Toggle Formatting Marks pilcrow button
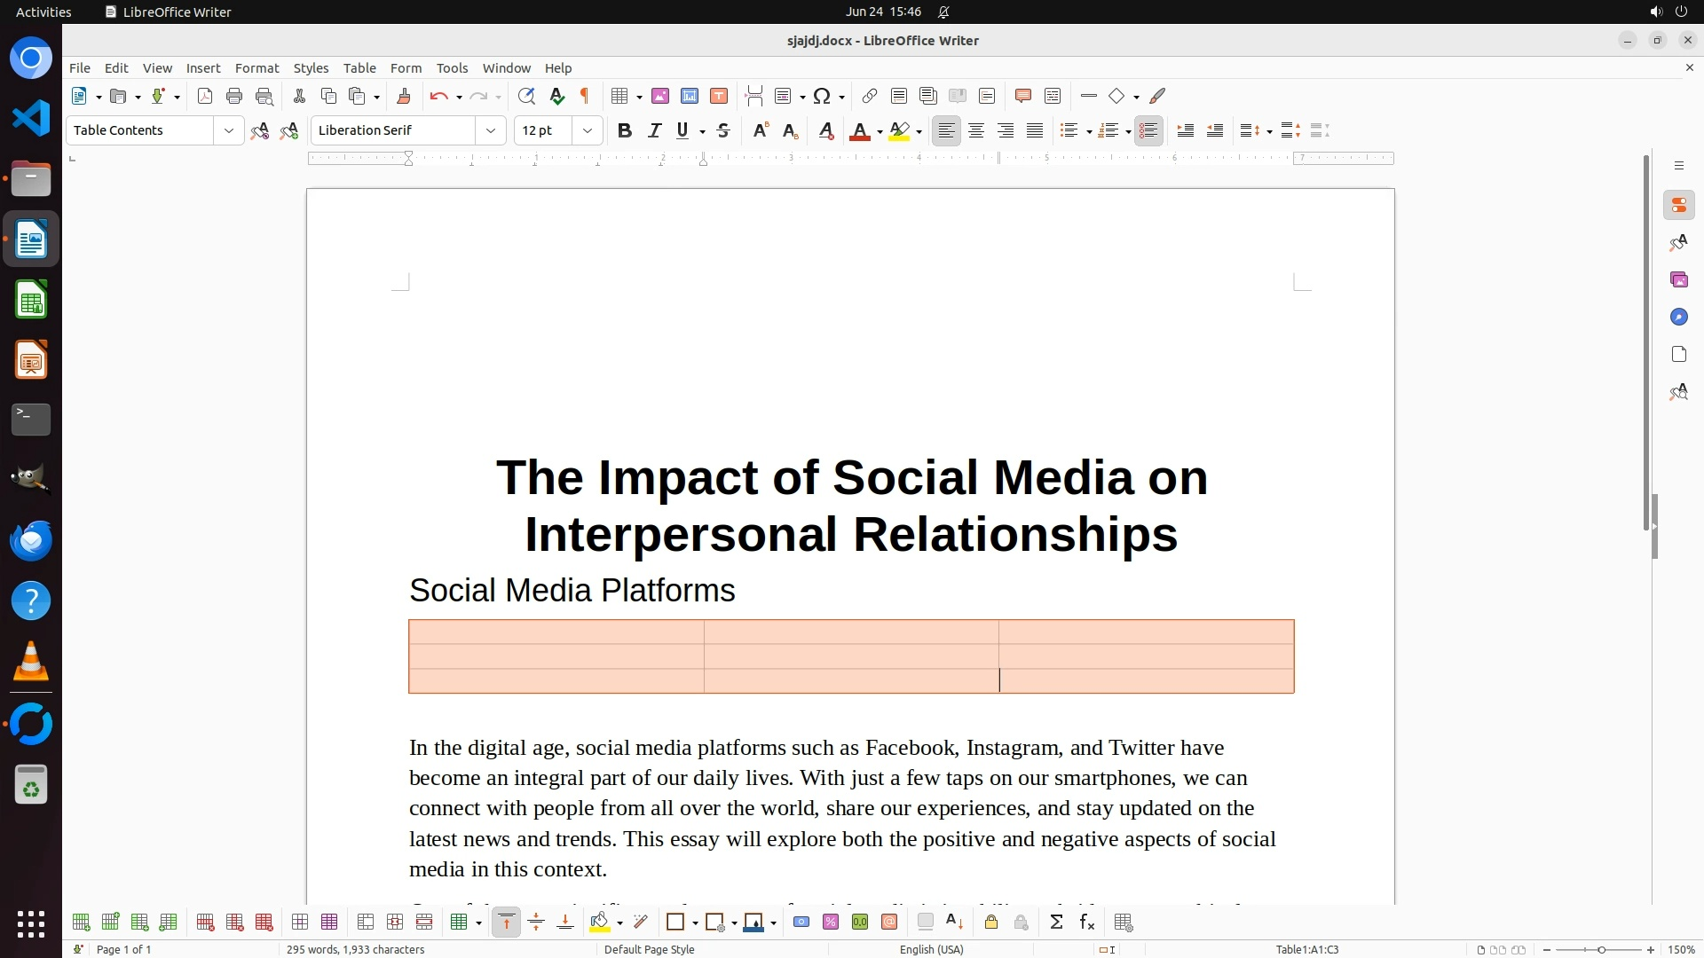 585,96
